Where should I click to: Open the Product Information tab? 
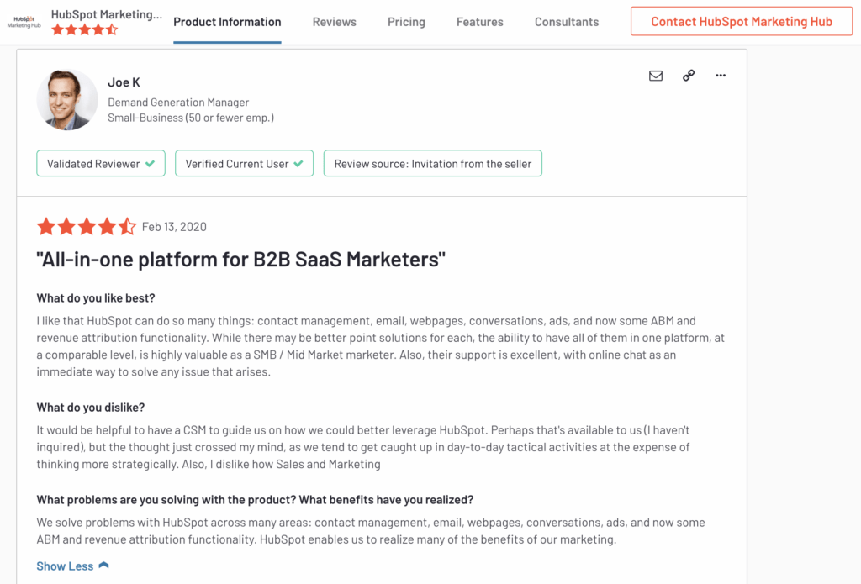[x=227, y=22]
